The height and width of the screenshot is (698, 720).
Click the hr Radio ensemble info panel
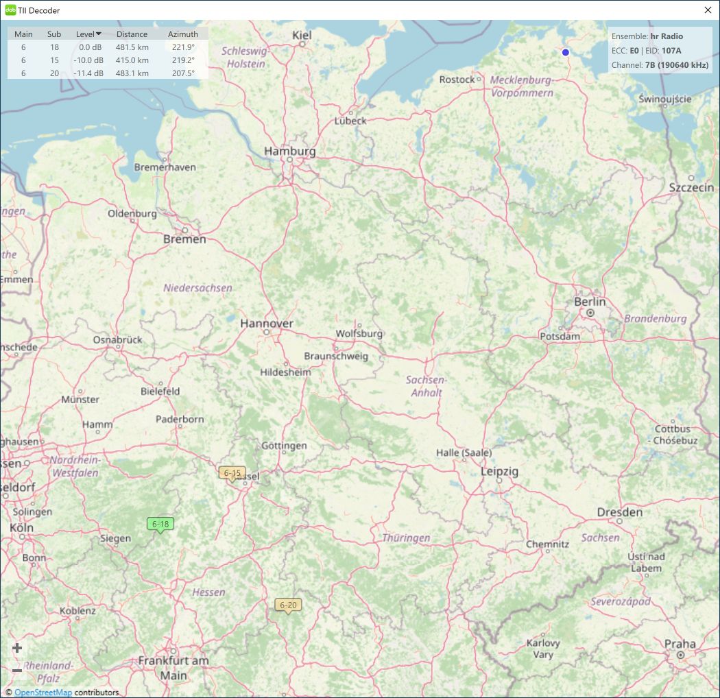[x=660, y=51]
